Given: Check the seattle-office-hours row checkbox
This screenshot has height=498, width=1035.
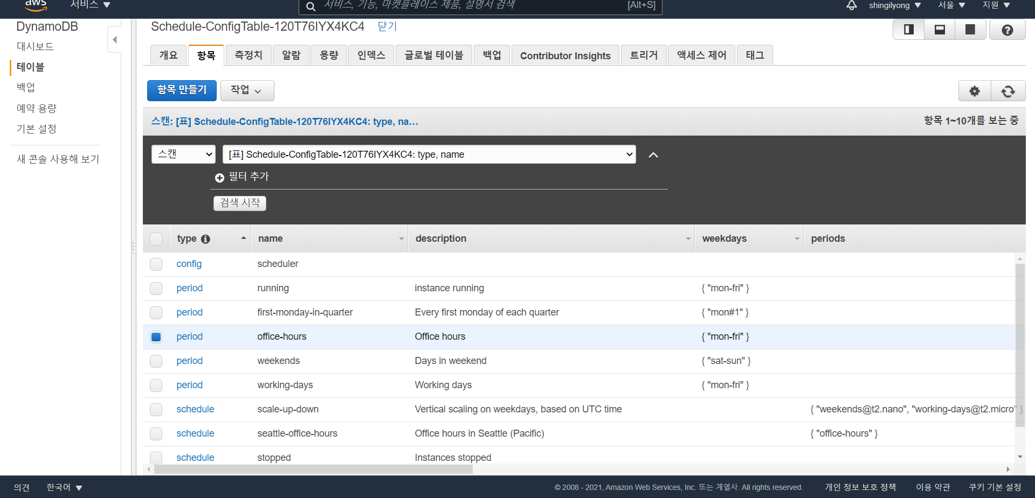Looking at the screenshot, I should 156,434.
